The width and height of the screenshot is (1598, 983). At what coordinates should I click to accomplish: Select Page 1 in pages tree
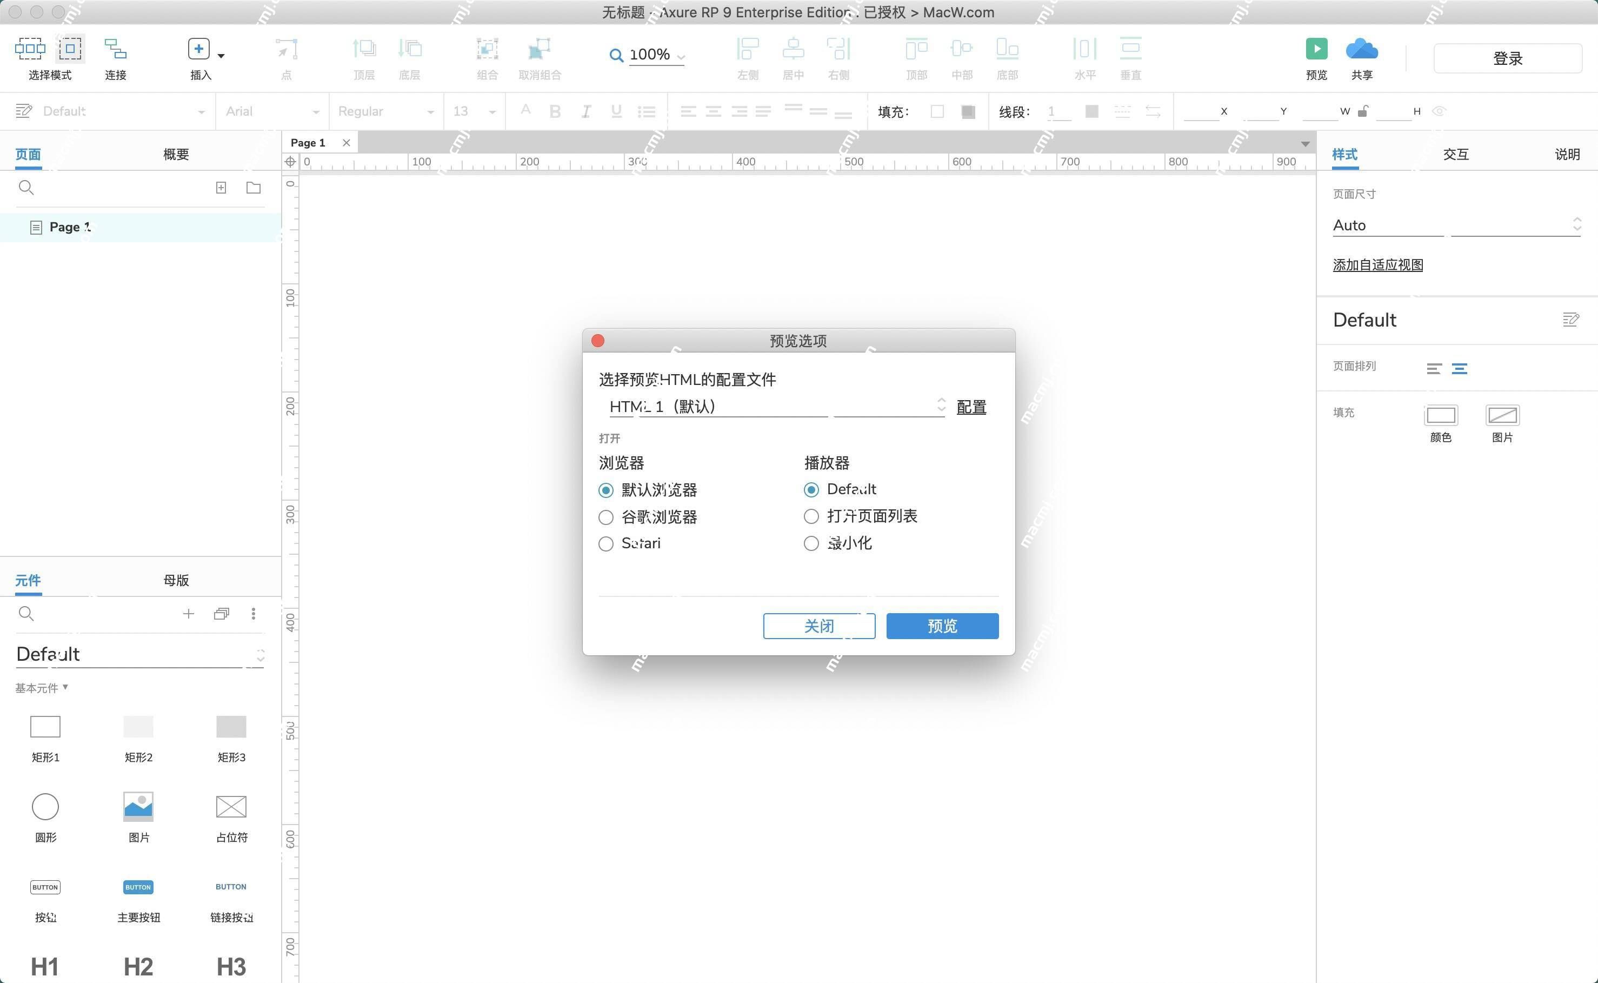(x=141, y=227)
